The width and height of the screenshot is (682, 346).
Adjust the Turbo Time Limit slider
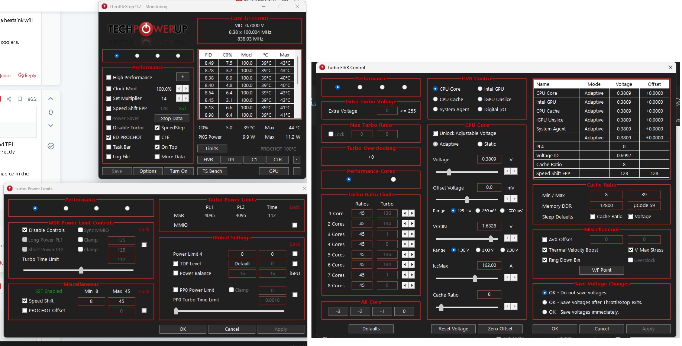[81, 270]
